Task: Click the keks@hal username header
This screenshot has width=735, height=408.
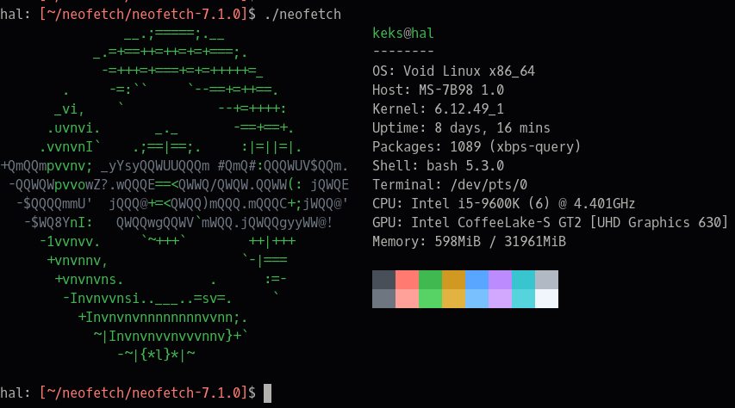Action: pos(402,34)
